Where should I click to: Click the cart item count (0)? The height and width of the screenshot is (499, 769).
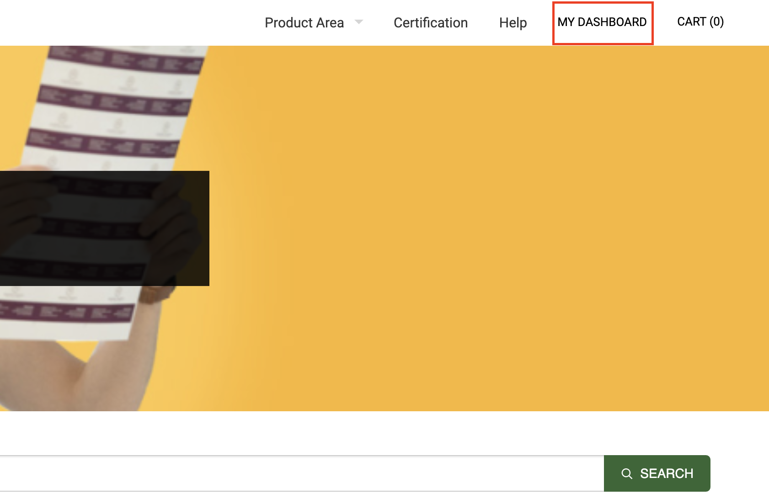tap(716, 21)
